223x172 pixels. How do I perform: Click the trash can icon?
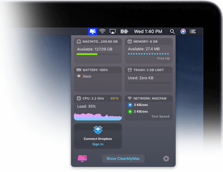[130, 70]
